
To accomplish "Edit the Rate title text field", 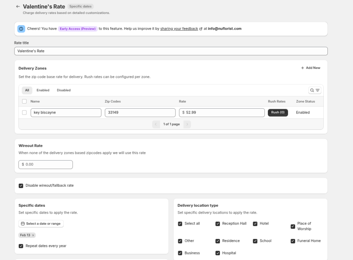I will (171, 51).
